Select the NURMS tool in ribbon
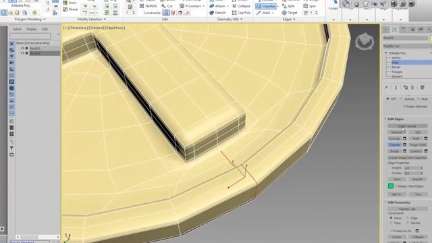432x243 pixels. pyautogui.click(x=148, y=6)
